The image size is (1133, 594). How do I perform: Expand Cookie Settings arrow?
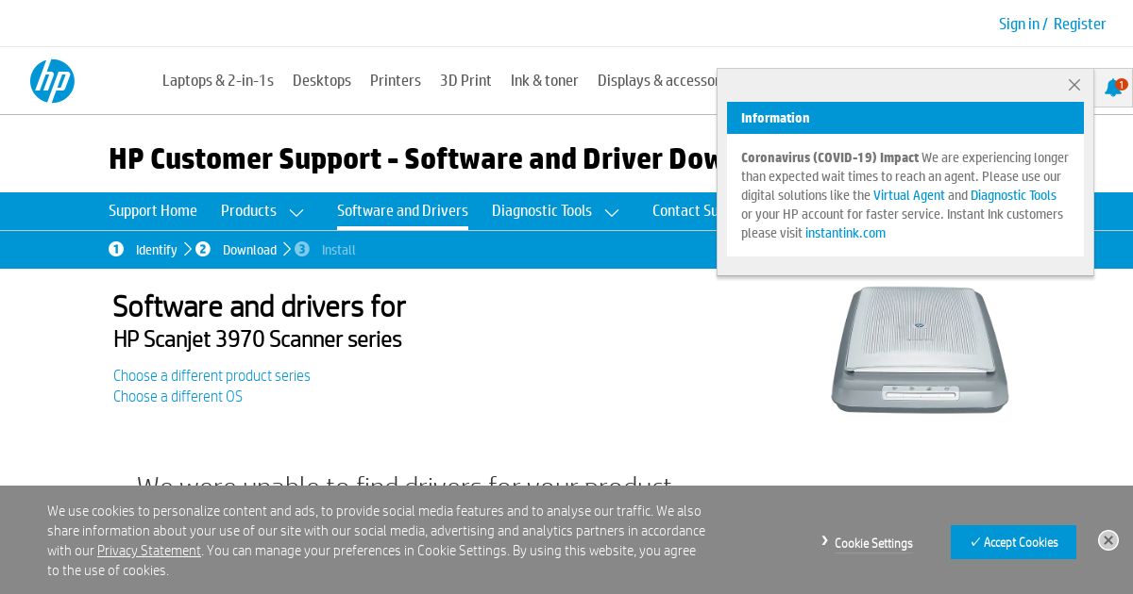824,541
